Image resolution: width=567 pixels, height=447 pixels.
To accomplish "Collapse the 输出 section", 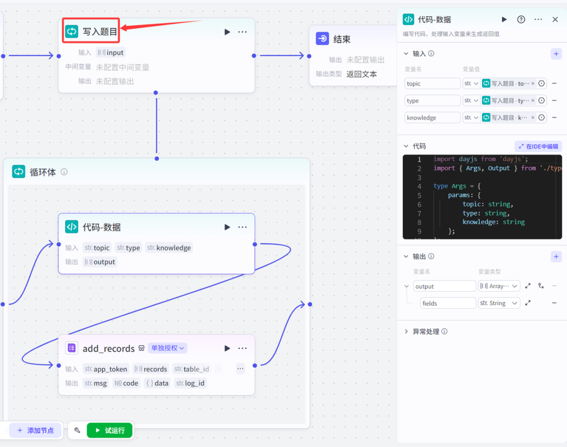I will point(406,256).
